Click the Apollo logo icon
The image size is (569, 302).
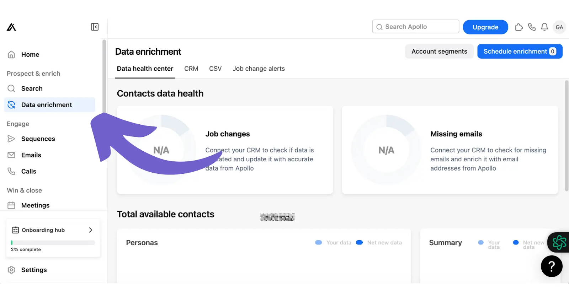pyautogui.click(x=11, y=27)
